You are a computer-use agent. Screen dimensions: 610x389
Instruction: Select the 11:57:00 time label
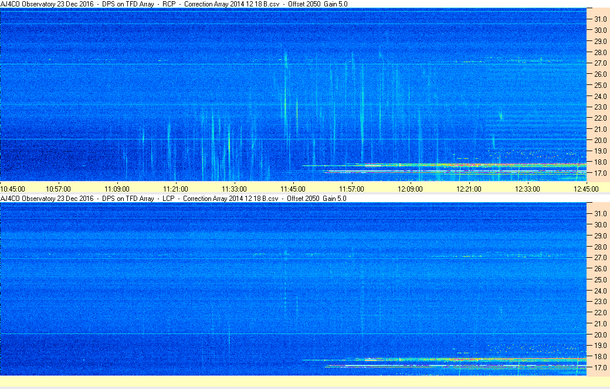[x=352, y=189]
